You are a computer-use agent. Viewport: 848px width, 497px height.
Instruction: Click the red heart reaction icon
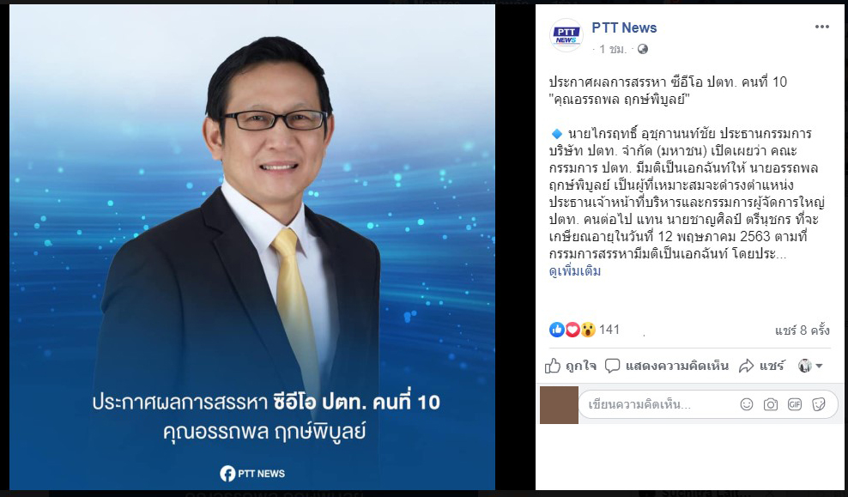572,330
